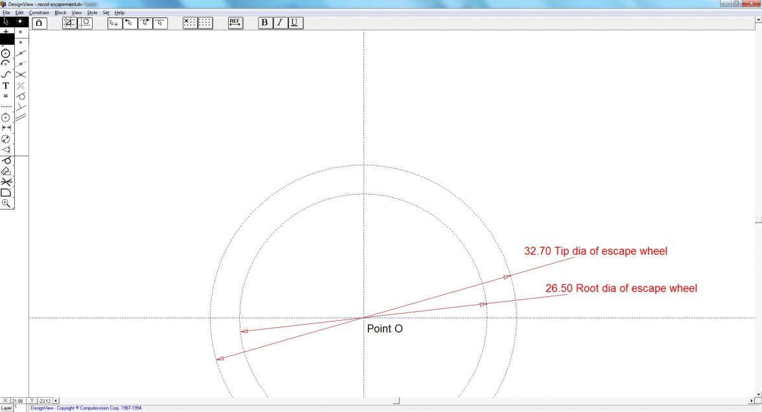Toggle Italic text style

[x=279, y=23]
